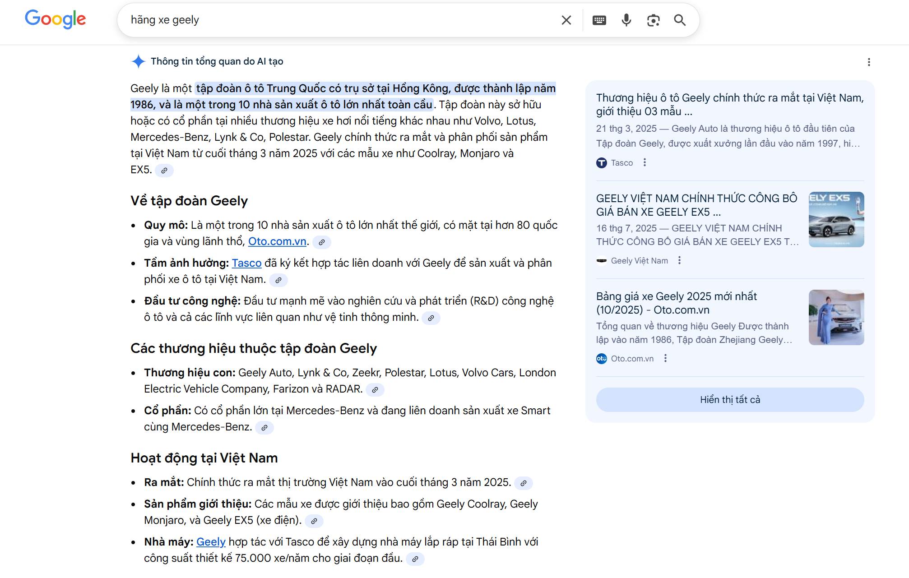Open more options for Oto.com.vn source
Viewport: 909px width, 578px height.
click(x=665, y=358)
